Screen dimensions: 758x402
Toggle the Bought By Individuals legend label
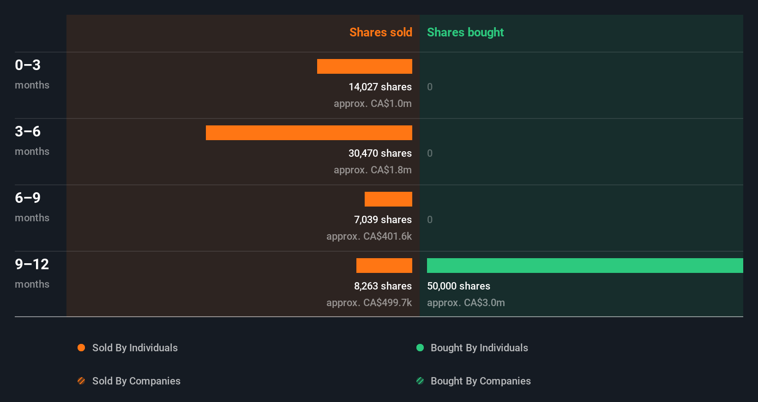pos(479,348)
